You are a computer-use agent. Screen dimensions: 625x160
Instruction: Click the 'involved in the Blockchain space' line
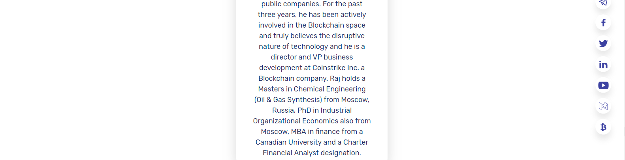(312, 25)
